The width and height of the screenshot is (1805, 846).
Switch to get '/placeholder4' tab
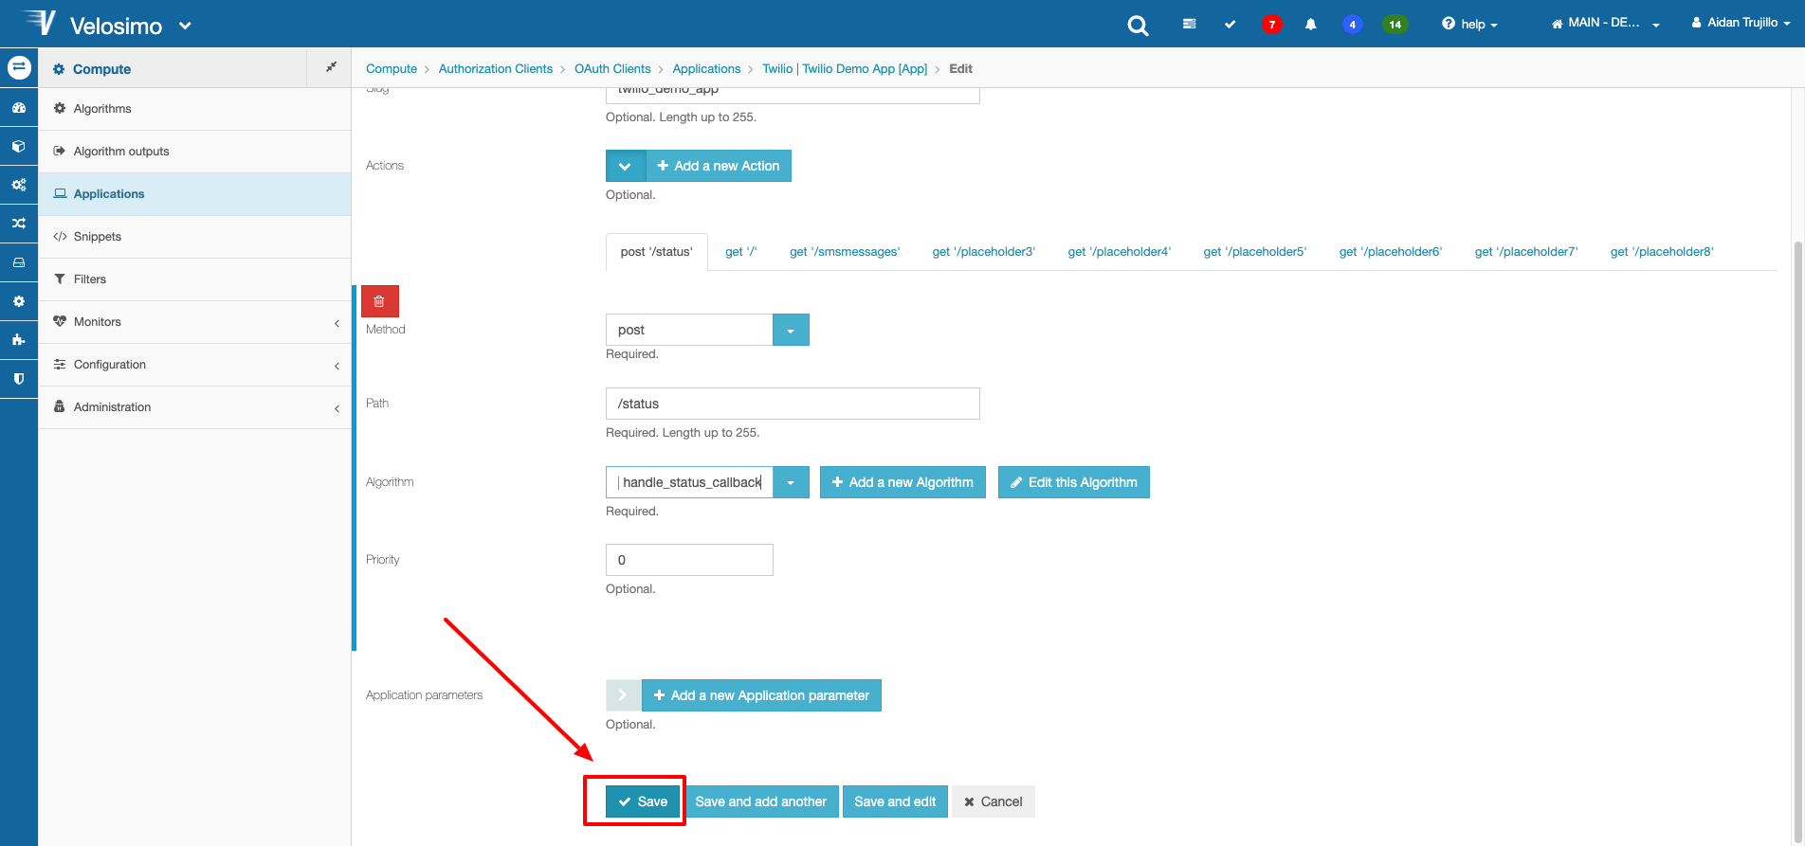(1120, 252)
